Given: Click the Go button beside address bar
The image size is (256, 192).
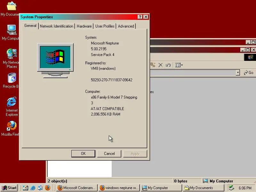Looking at the screenshot, I should [249, 73].
